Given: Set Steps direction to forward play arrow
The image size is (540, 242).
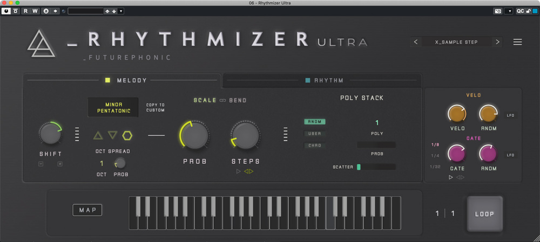Looking at the screenshot, I should (239, 171).
